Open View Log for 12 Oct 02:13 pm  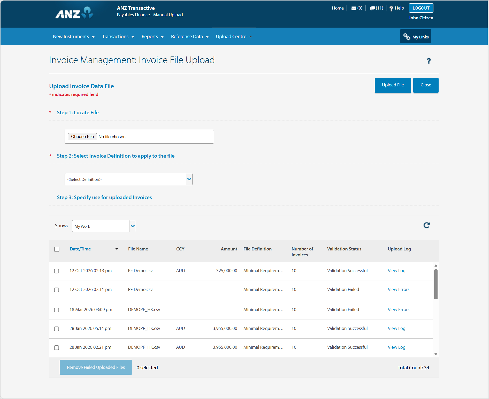point(396,271)
